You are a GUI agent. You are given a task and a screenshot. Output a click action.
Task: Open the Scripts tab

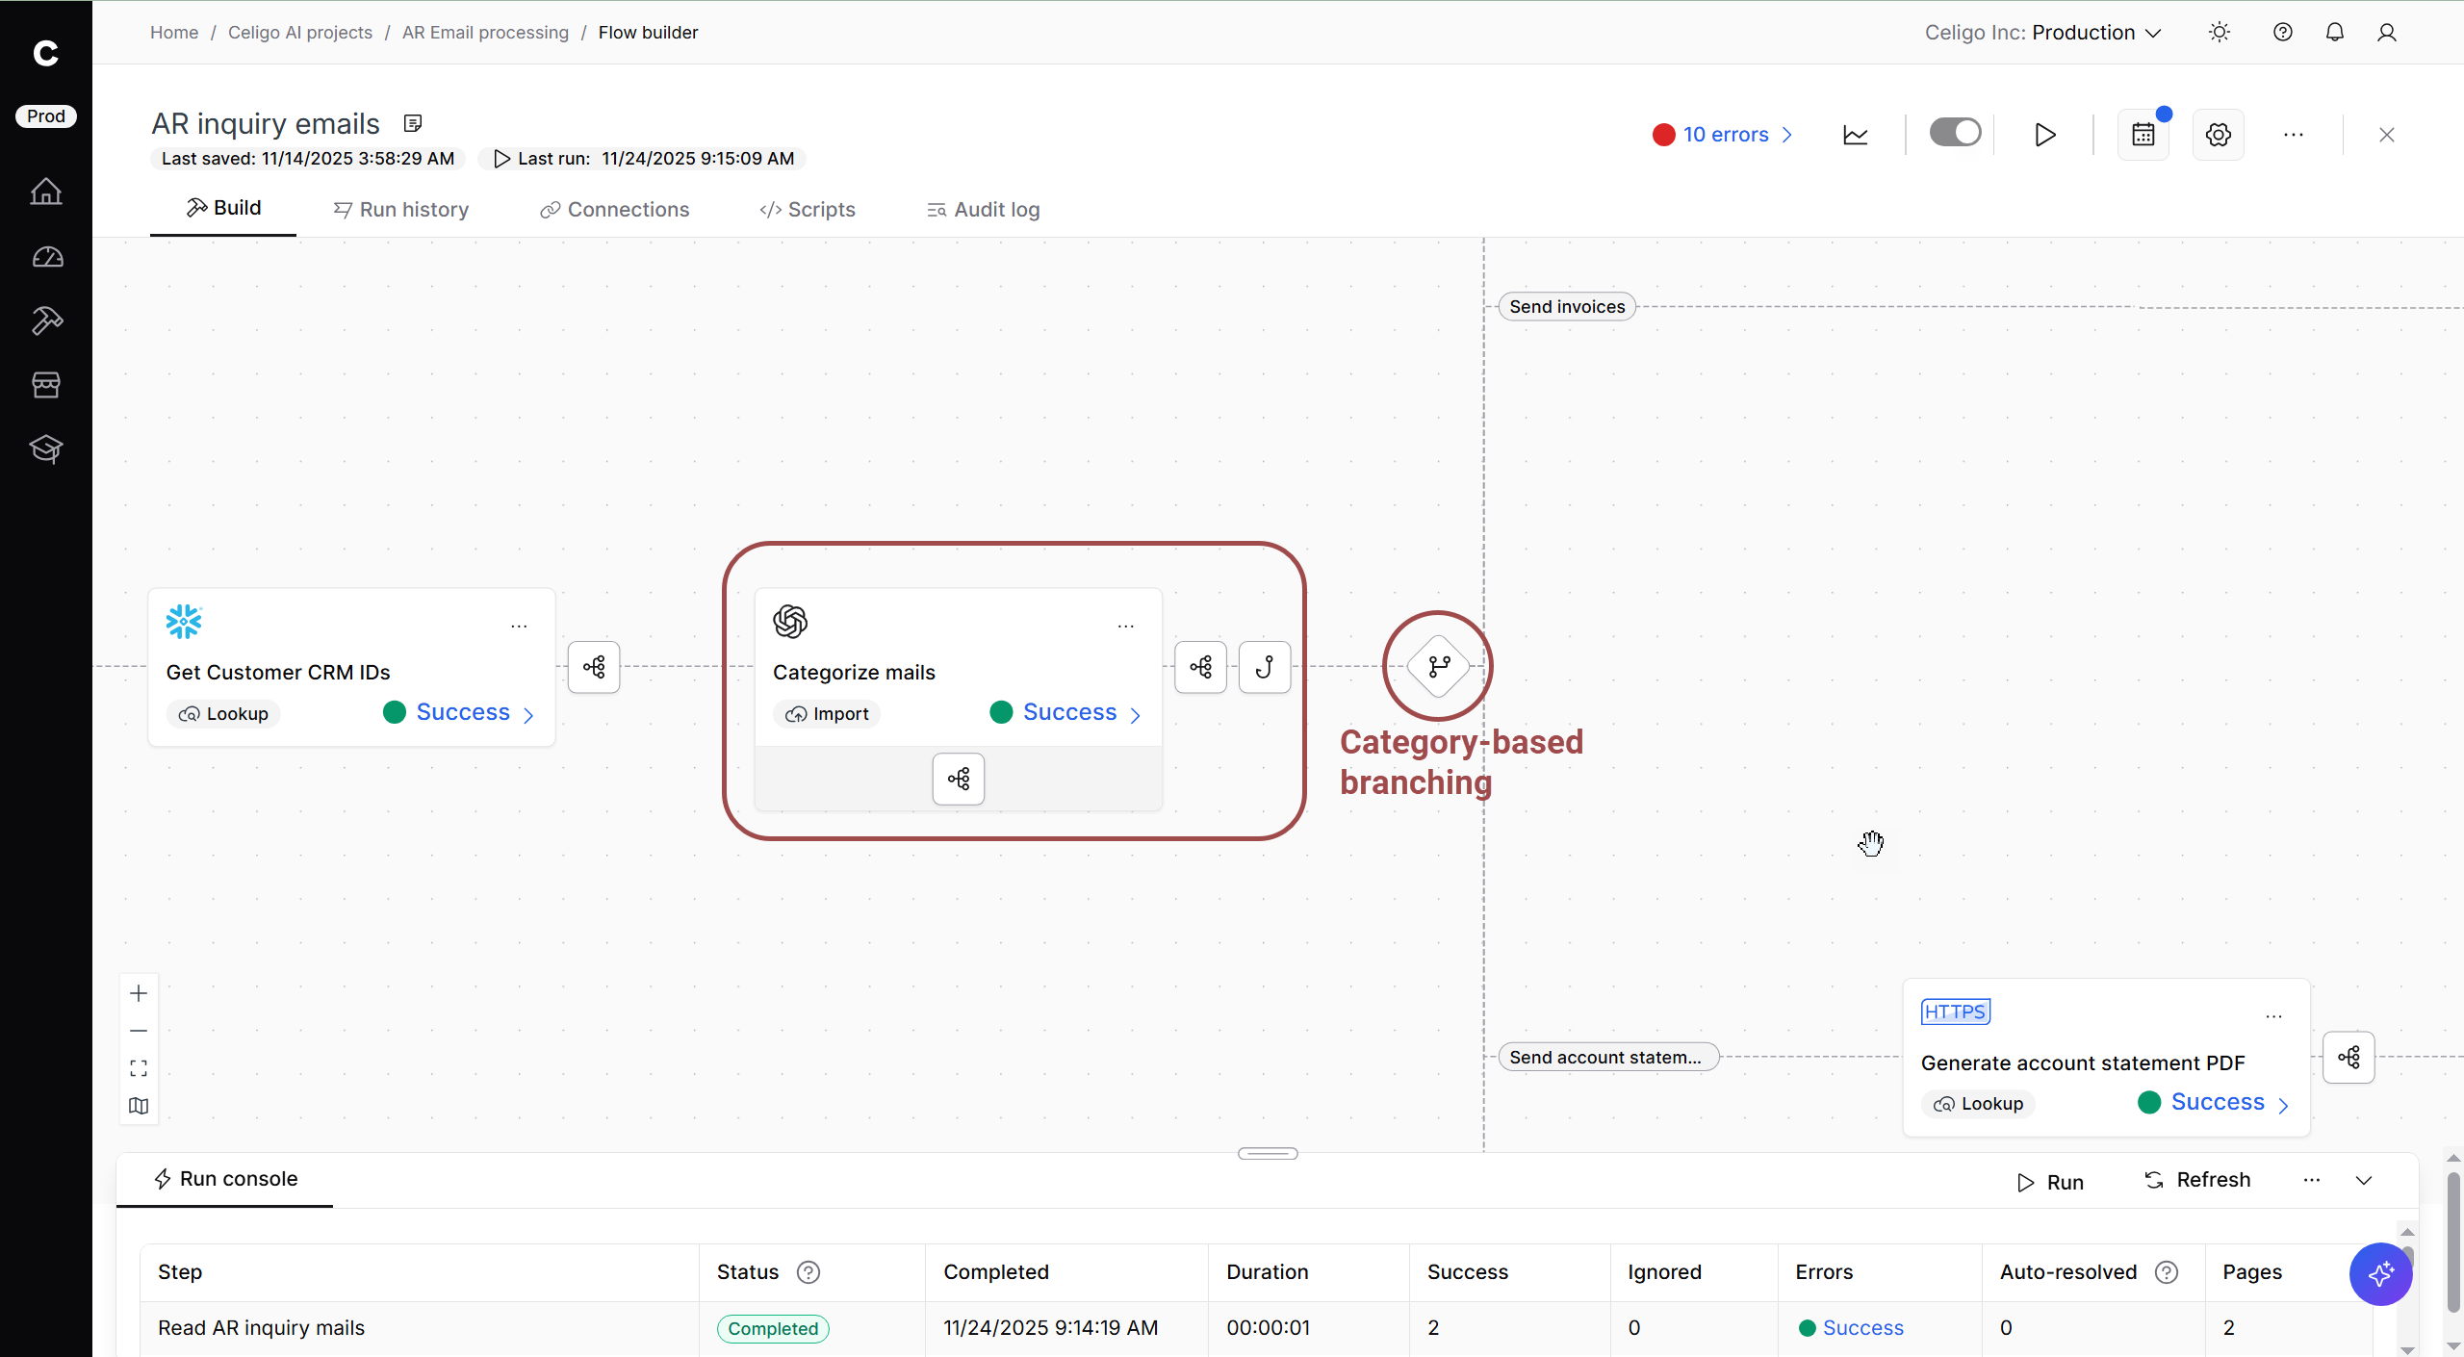click(x=808, y=210)
